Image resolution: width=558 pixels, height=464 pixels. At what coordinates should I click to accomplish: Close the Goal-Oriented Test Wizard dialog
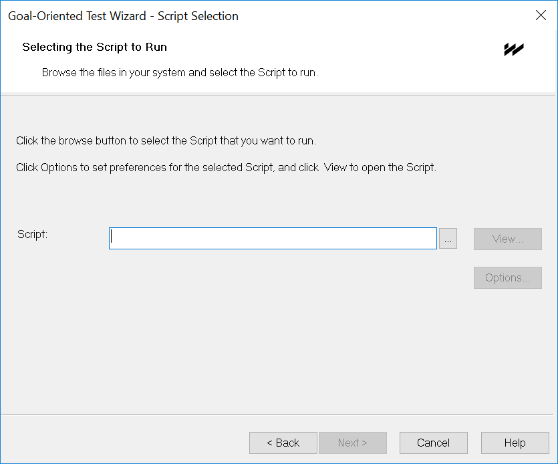pyautogui.click(x=541, y=15)
